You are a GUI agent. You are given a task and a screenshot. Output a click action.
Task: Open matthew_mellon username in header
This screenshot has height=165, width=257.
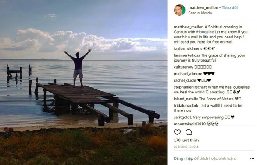click(203, 8)
